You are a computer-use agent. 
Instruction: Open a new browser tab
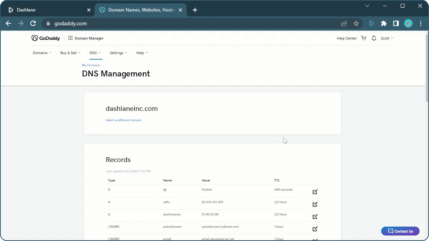pos(195,10)
